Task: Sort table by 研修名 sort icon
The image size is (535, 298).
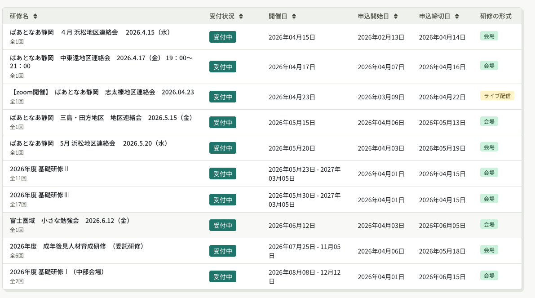Action: pyautogui.click(x=35, y=16)
